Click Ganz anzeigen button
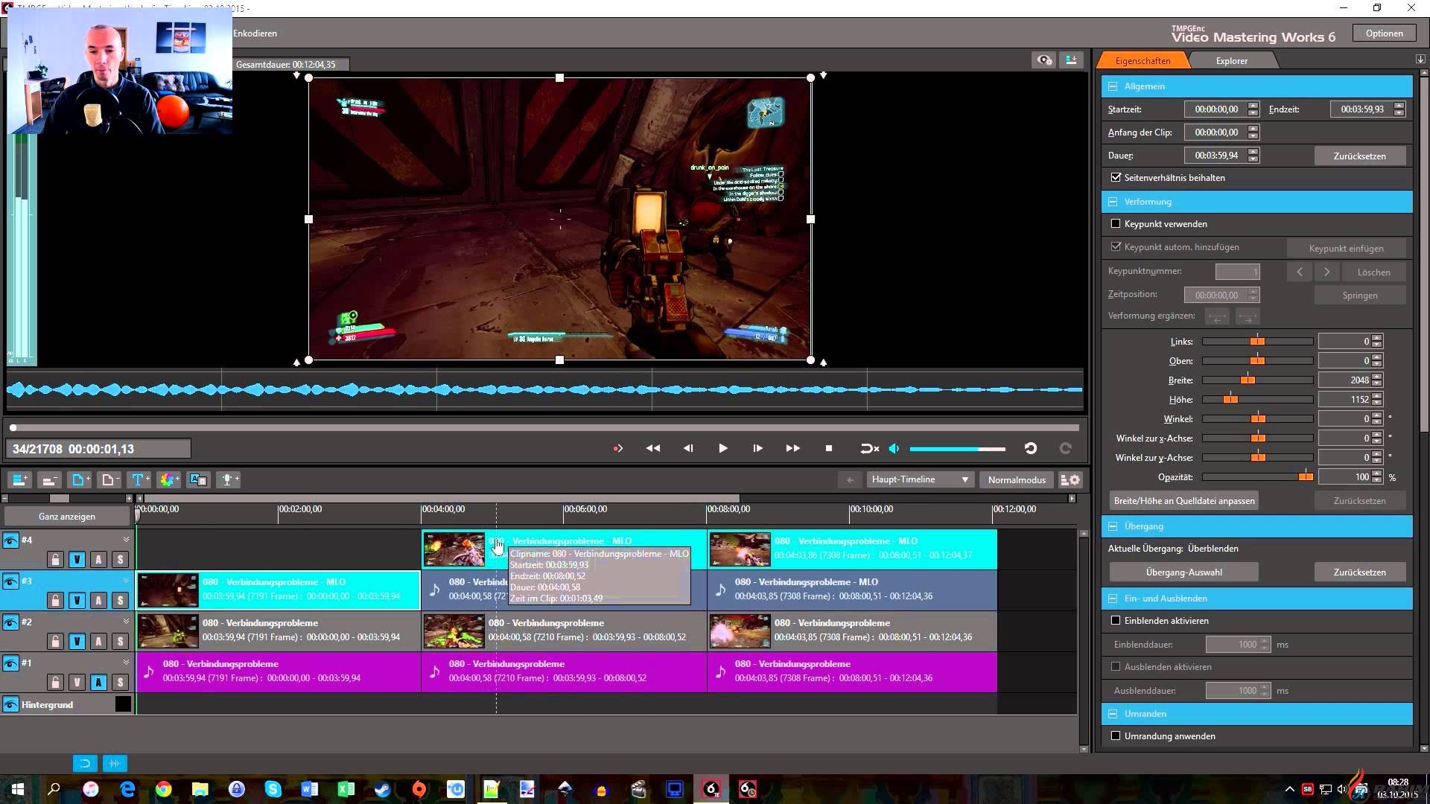Screen dimensions: 1430x804 point(66,517)
